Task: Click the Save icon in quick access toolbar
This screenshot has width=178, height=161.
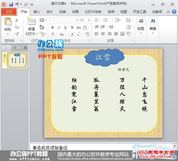Action: [x=11, y=4]
